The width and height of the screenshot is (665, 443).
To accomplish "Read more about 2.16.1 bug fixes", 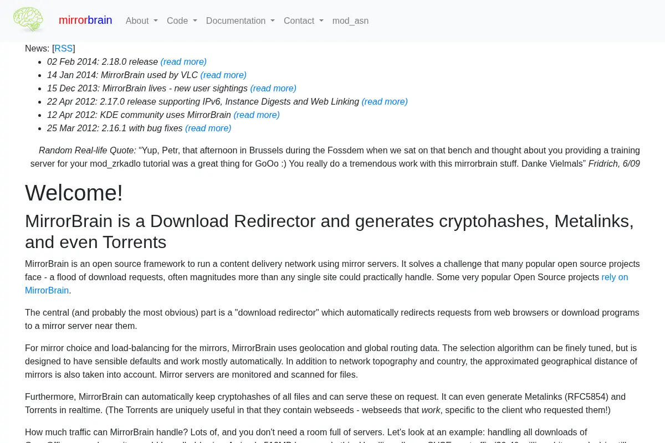I will point(208,128).
